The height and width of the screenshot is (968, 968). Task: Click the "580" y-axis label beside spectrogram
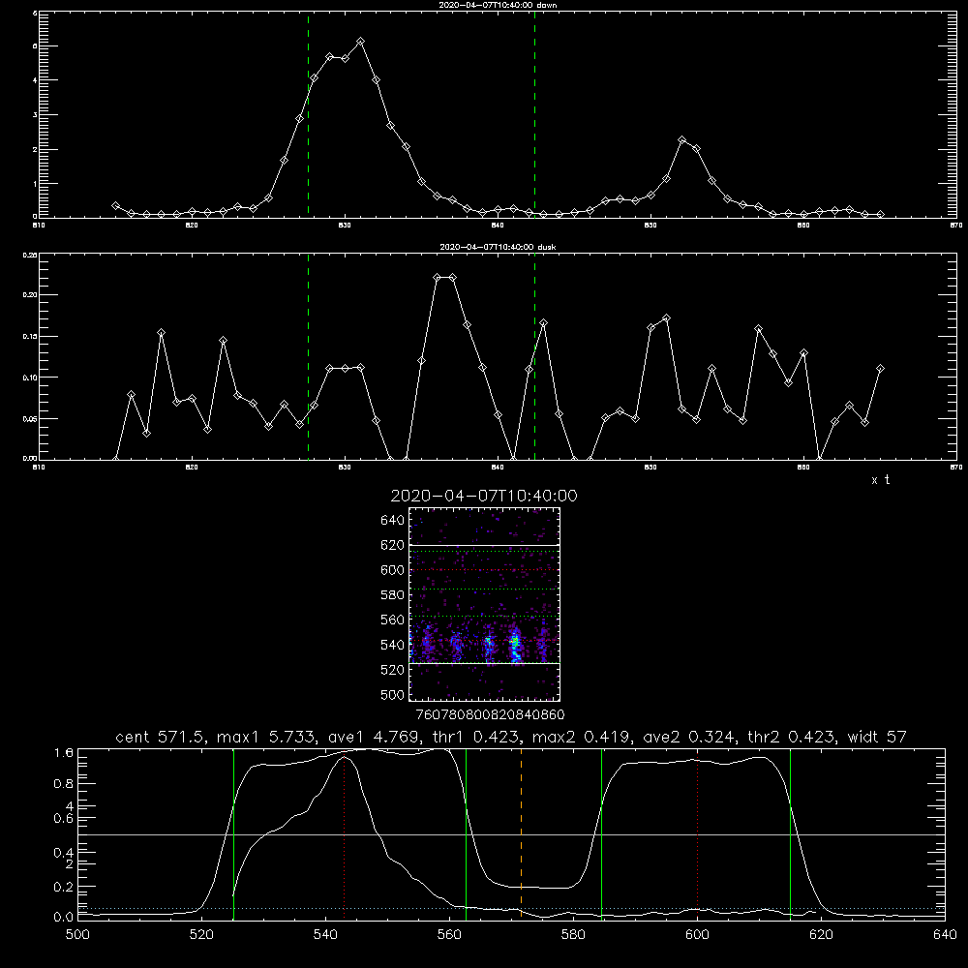point(393,594)
